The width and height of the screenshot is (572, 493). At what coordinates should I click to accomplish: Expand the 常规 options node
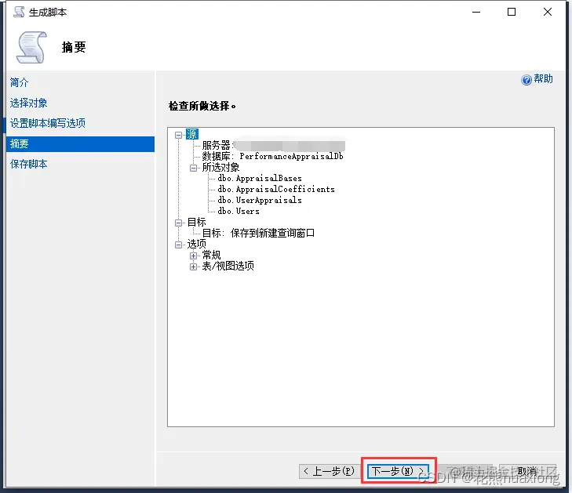point(193,256)
